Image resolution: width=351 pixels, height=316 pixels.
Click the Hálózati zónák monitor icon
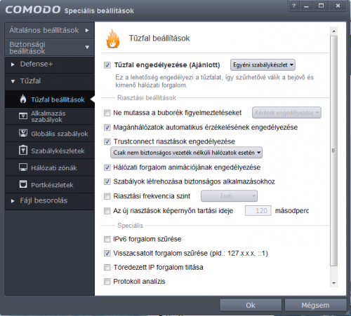(x=23, y=167)
